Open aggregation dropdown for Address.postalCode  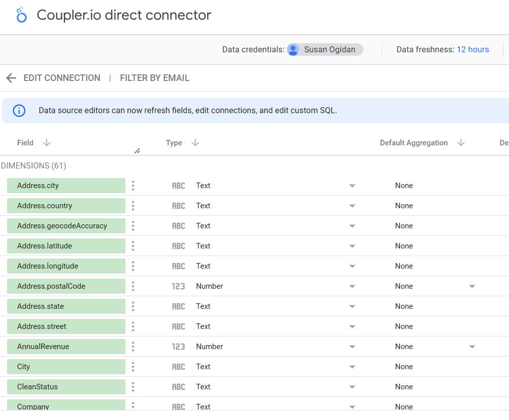tap(472, 286)
